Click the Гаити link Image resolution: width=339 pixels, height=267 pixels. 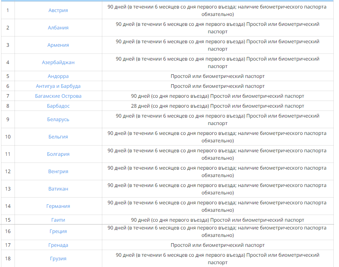click(58, 220)
